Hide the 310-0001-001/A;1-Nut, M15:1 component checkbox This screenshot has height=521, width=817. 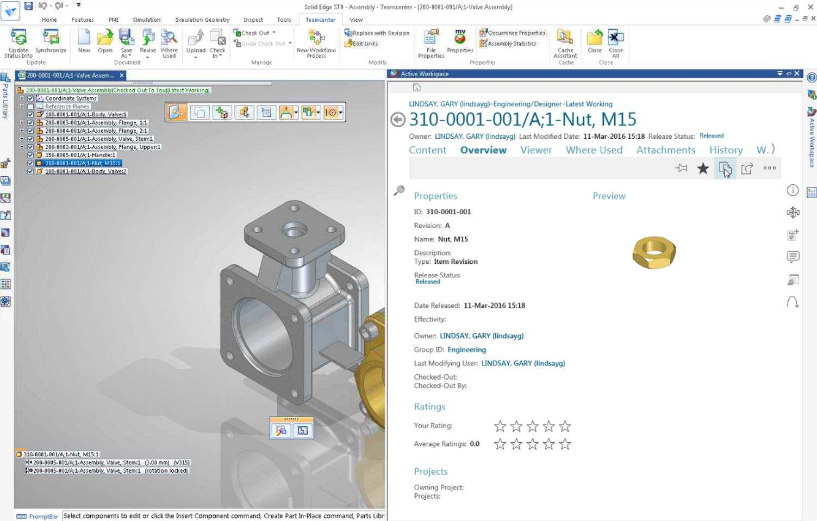[x=30, y=163]
